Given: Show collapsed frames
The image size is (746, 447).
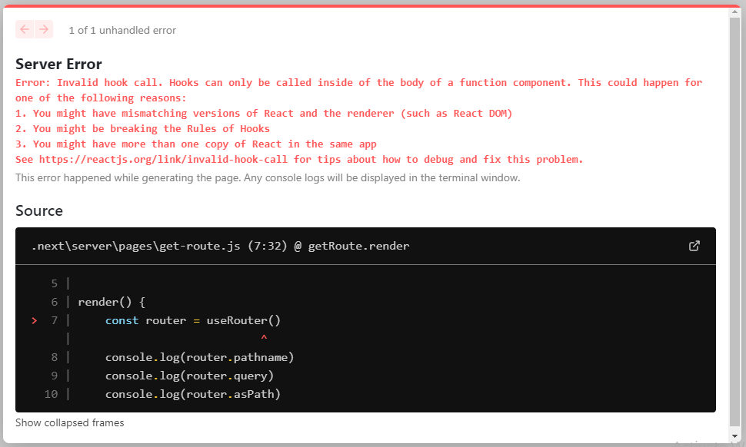Looking at the screenshot, I should (69, 422).
